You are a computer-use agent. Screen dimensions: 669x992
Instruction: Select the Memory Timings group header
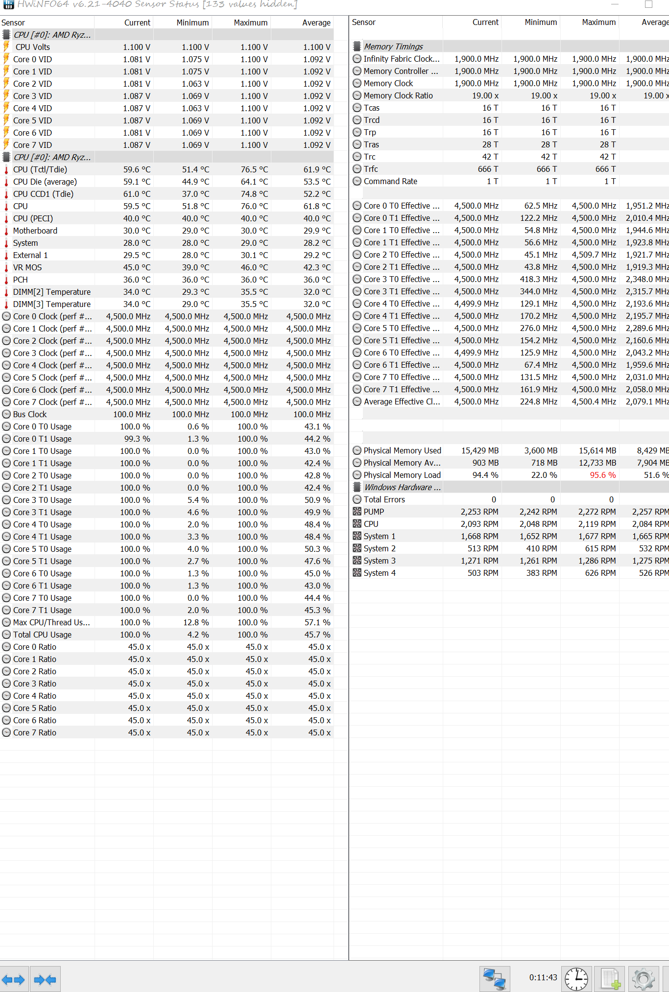509,47
